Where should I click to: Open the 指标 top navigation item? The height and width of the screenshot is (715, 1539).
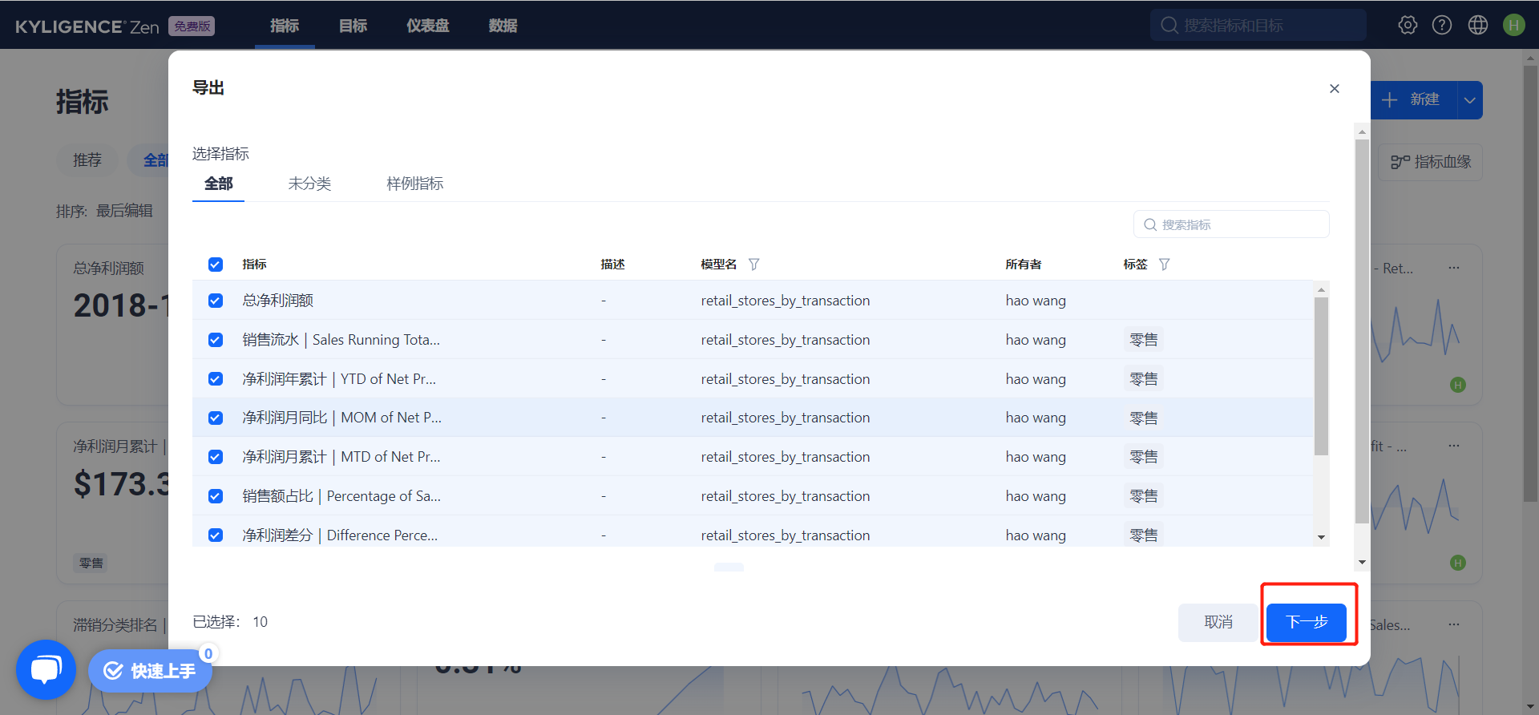pos(285,26)
